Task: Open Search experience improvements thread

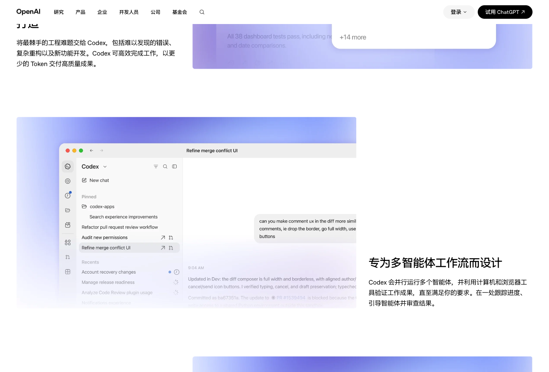Action: point(123,217)
